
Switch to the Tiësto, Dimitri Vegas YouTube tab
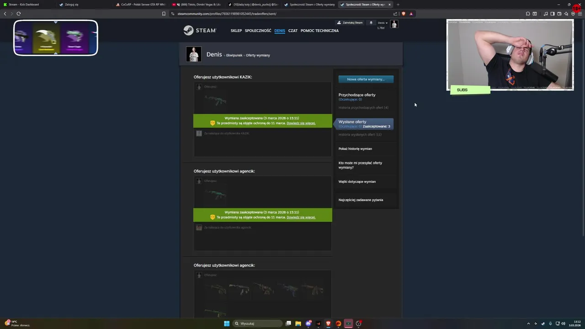tap(197, 5)
